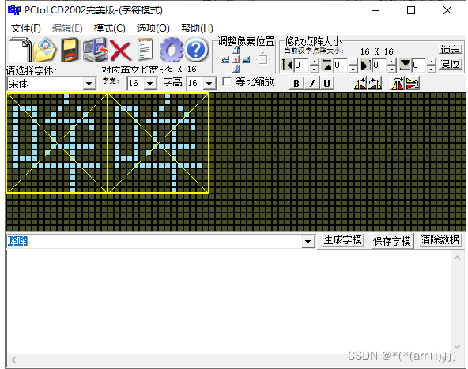Click the red X delete icon
468x369 pixels.
120,50
